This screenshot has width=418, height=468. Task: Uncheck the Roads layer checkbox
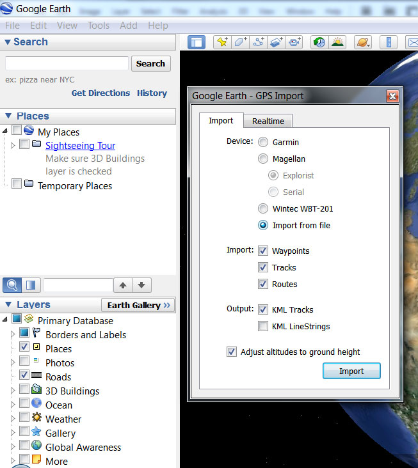(24, 375)
